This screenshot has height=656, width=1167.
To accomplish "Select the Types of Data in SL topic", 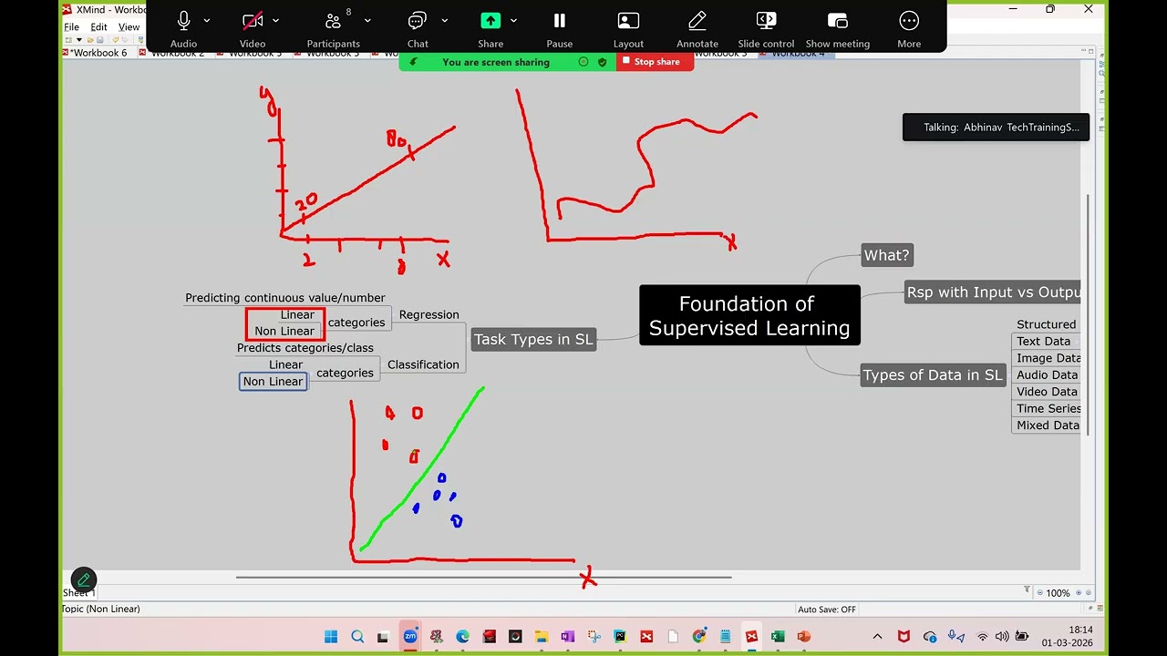I will click(x=933, y=374).
